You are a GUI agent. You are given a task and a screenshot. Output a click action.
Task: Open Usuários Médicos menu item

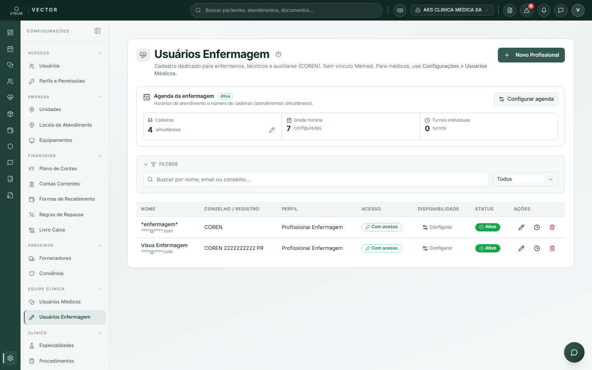tap(65, 302)
